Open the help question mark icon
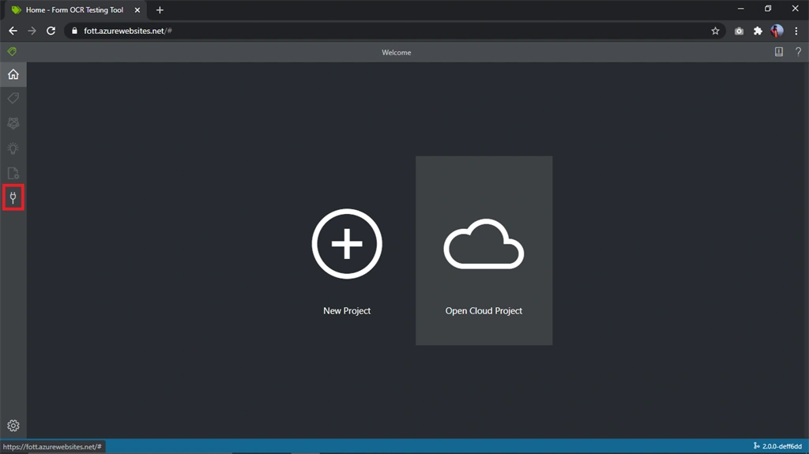809x454 pixels. 798,51
